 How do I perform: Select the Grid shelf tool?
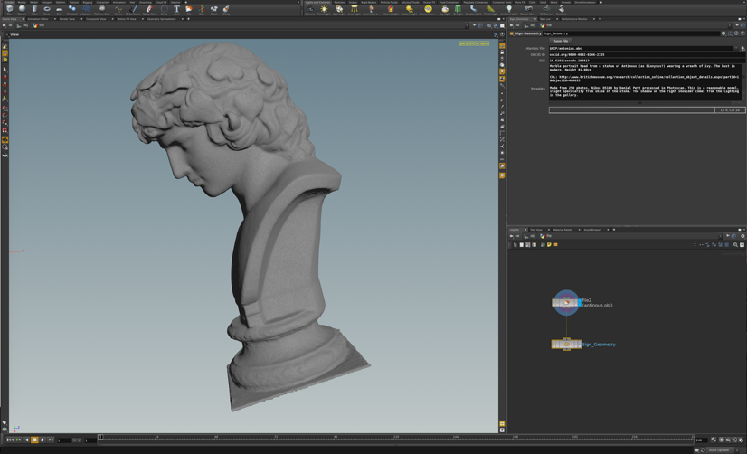tap(59, 10)
